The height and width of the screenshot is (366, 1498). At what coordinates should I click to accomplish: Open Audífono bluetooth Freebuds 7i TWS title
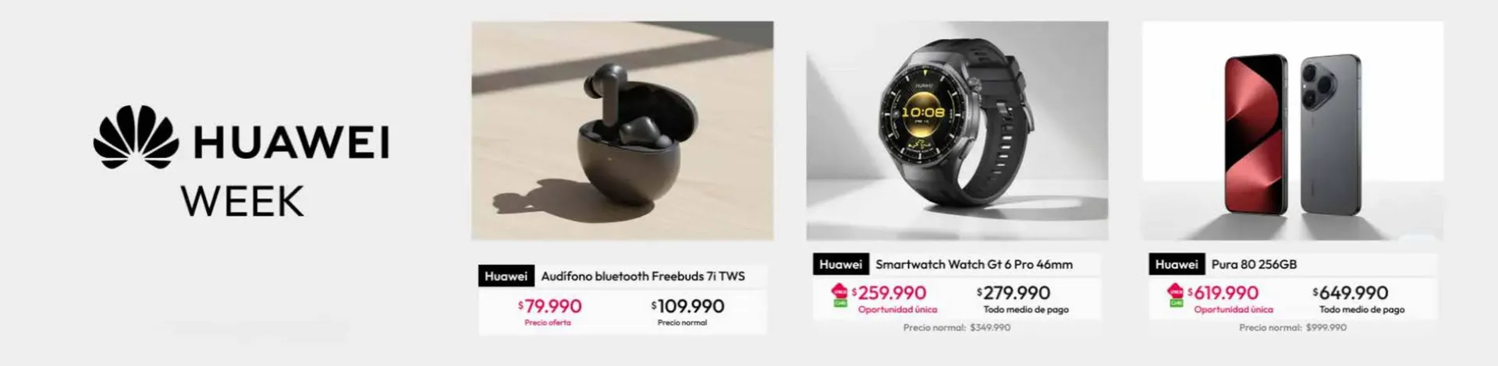643,276
